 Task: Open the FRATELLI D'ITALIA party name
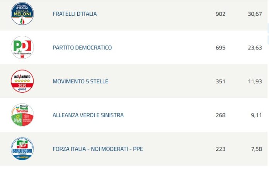pyautogui.click(x=75, y=14)
